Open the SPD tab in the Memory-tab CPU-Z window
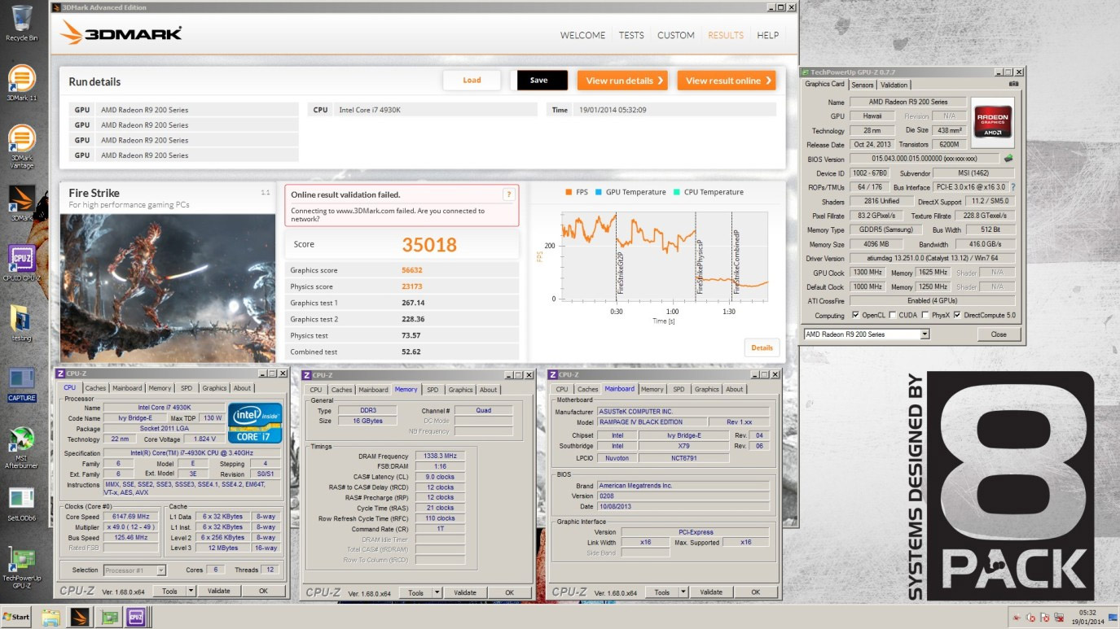 coord(433,390)
